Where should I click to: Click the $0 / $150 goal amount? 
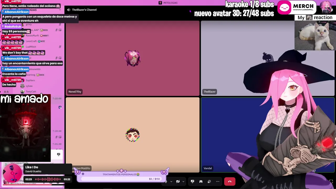154,179
